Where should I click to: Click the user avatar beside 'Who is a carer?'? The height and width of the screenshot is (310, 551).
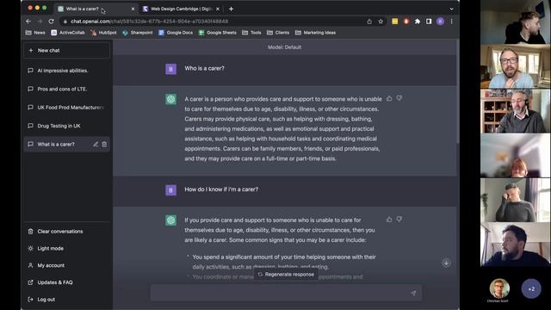[x=171, y=69]
